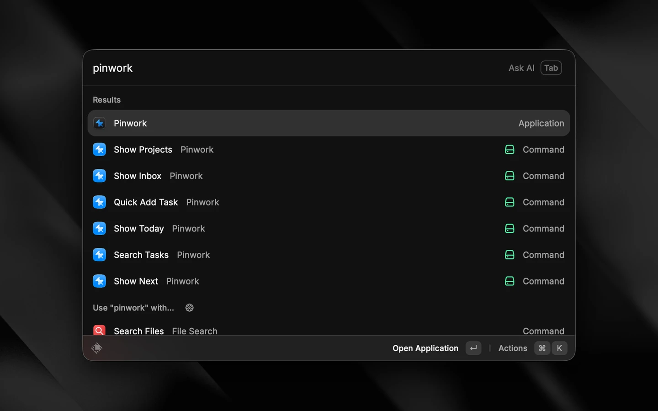Click the icon beside Show Next
The height and width of the screenshot is (411, 658).
pyautogui.click(x=99, y=281)
